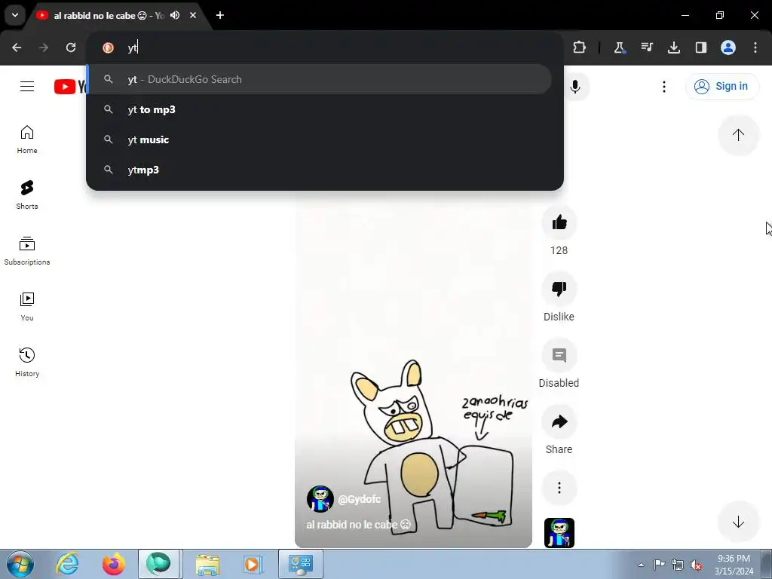Reload the page
The width and height of the screenshot is (772, 579).
point(71,47)
